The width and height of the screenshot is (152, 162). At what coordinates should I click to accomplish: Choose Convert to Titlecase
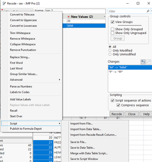22,15
